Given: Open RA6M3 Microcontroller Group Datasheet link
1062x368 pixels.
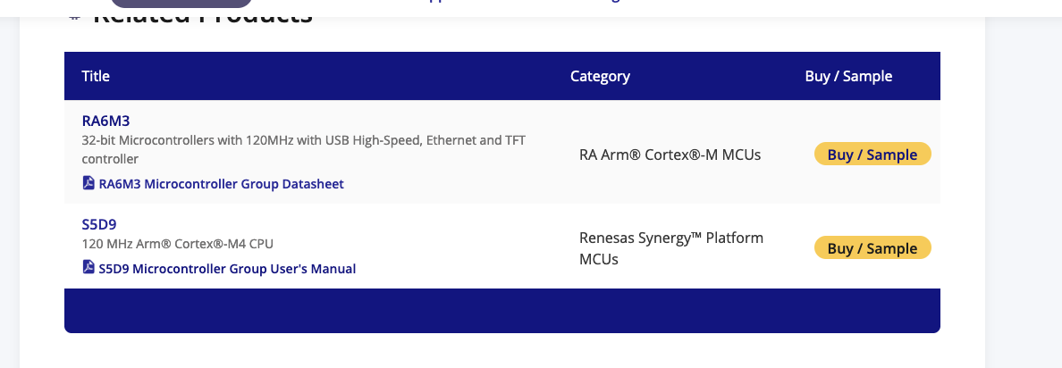Looking at the screenshot, I should [x=221, y=184].
